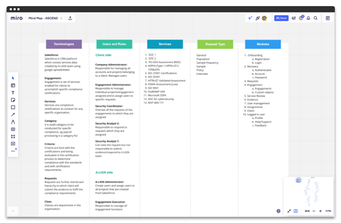Click A-LIGN Administrator: role text
341x223 pixels.
point(110,182)
